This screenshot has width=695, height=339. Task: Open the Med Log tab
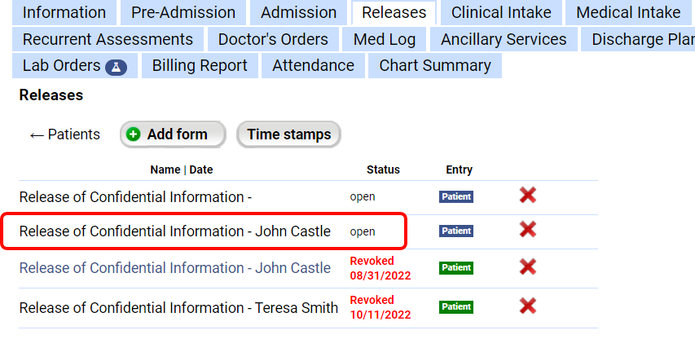385,39
